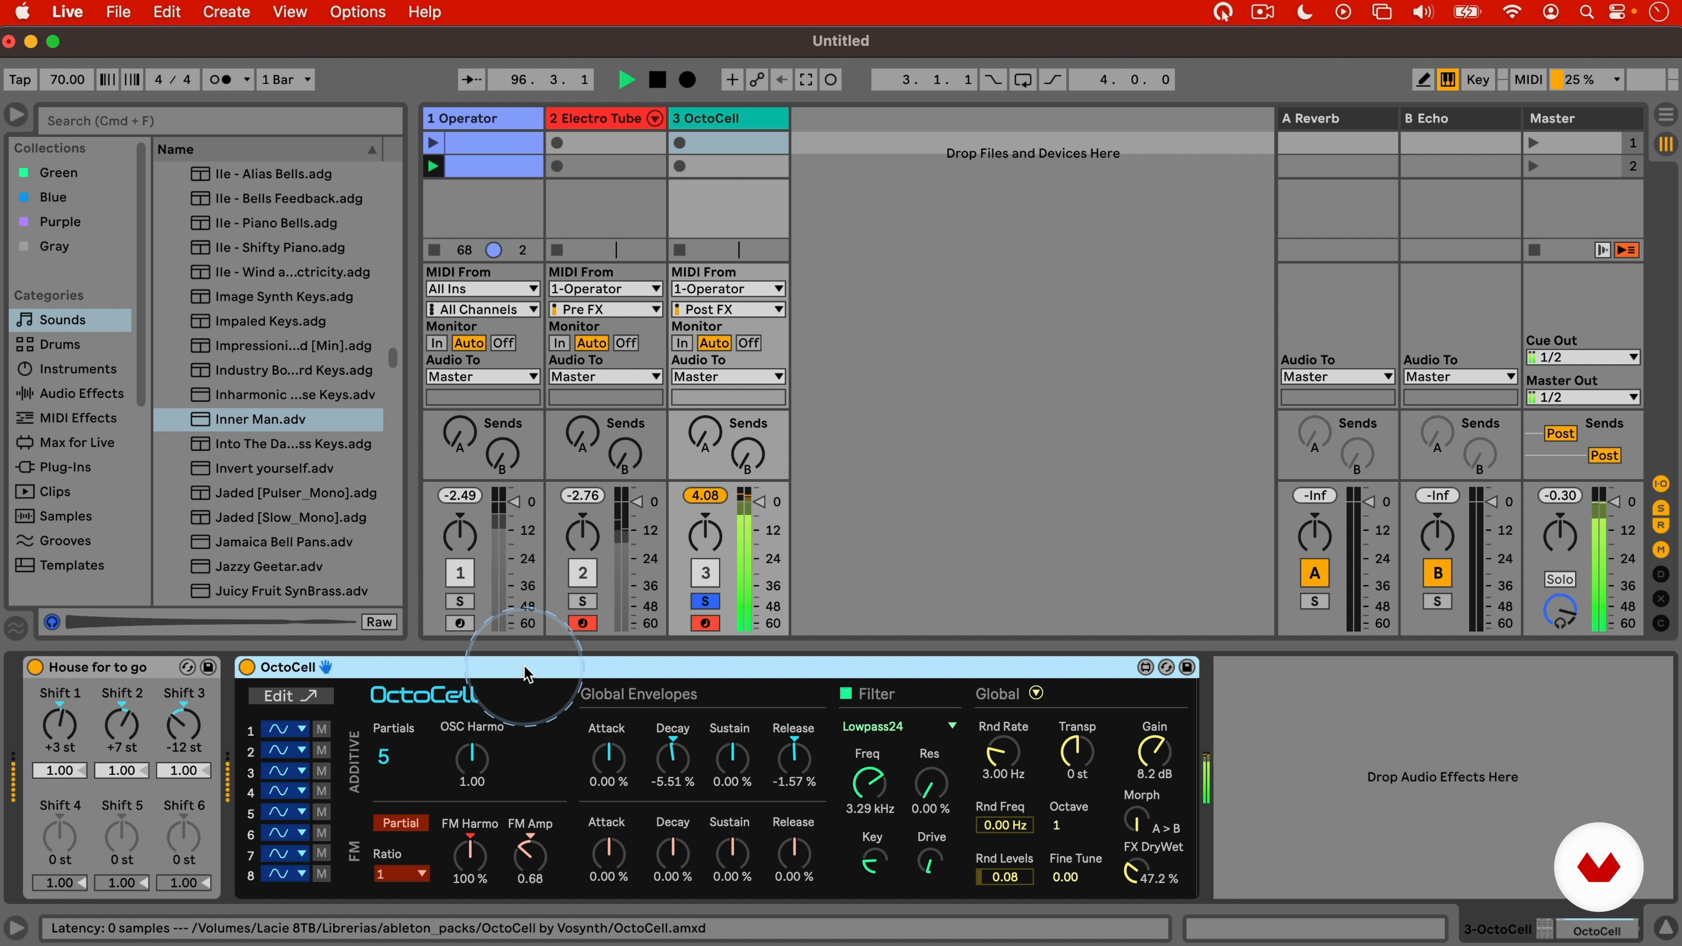Toggle the Filter on/off switch in OctoCell

coord(845,693)
